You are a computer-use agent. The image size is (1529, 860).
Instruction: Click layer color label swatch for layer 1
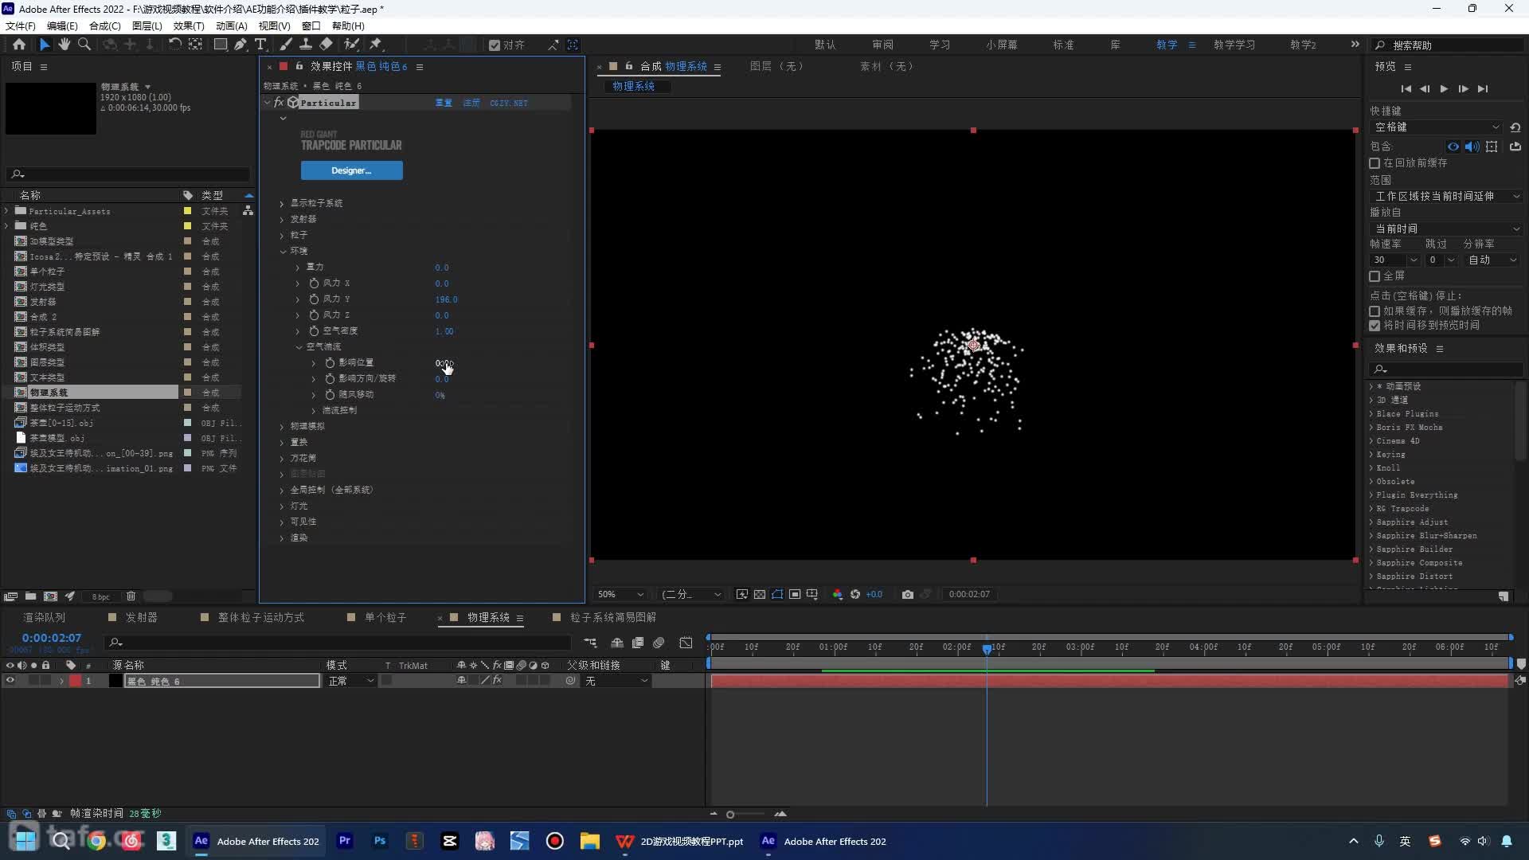point(76,681)
